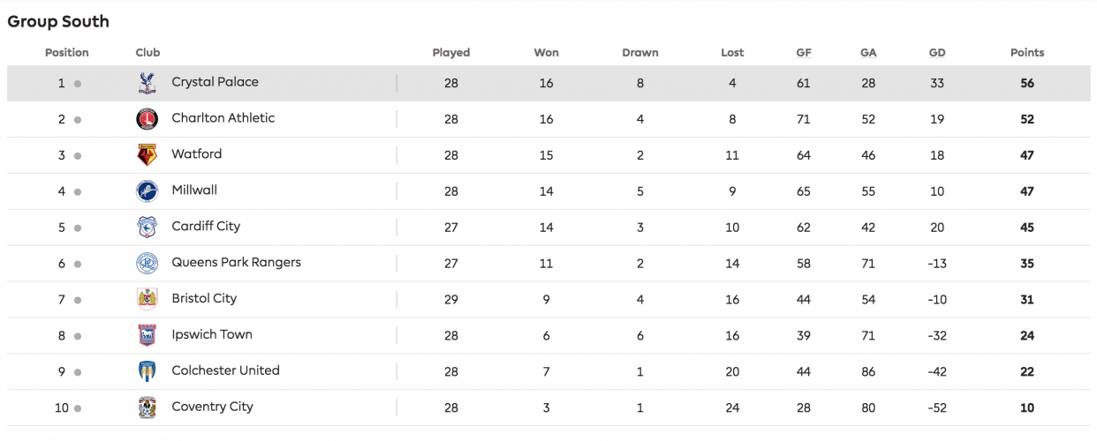Open the Crystal Palace team link
The height and width of the screenshot is (441, 1097).
[x=215, y=82]
